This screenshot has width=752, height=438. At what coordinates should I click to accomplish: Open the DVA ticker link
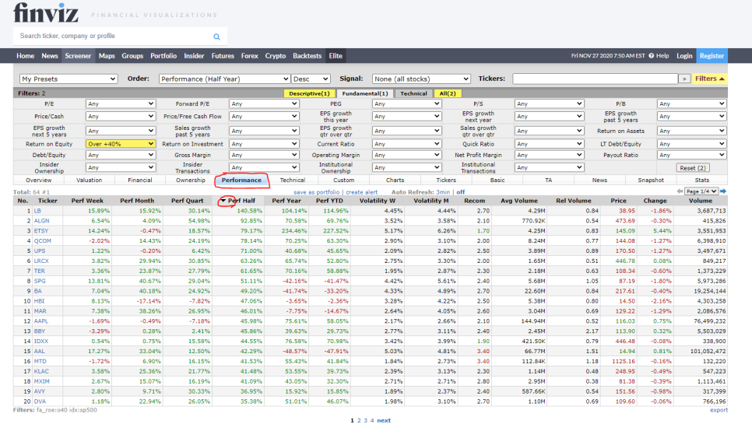[x=40, y=401]
